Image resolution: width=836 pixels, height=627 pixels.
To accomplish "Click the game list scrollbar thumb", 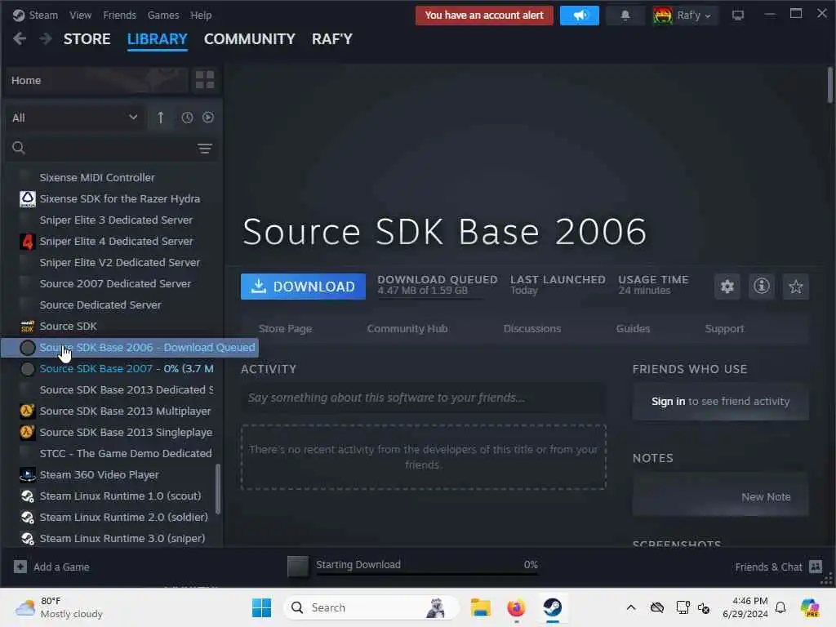I will point(217,489).
